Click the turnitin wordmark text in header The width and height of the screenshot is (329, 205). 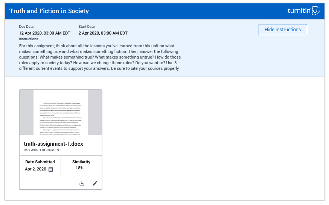coord(299,11)
